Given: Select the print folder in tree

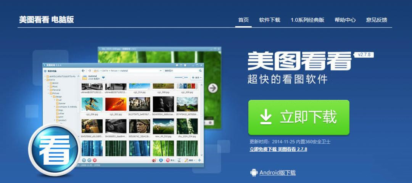Looking at the screenshot, I should (60, 117).
